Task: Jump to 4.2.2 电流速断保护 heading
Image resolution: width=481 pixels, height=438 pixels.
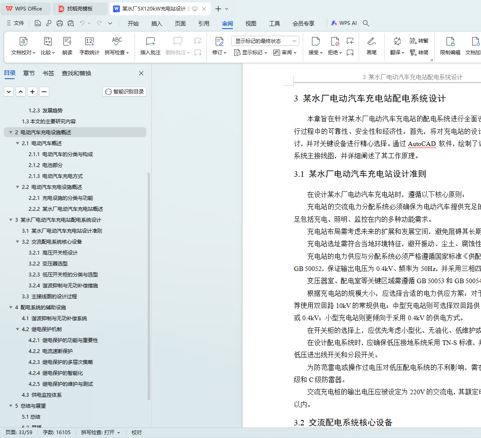Action: (50, 351)
